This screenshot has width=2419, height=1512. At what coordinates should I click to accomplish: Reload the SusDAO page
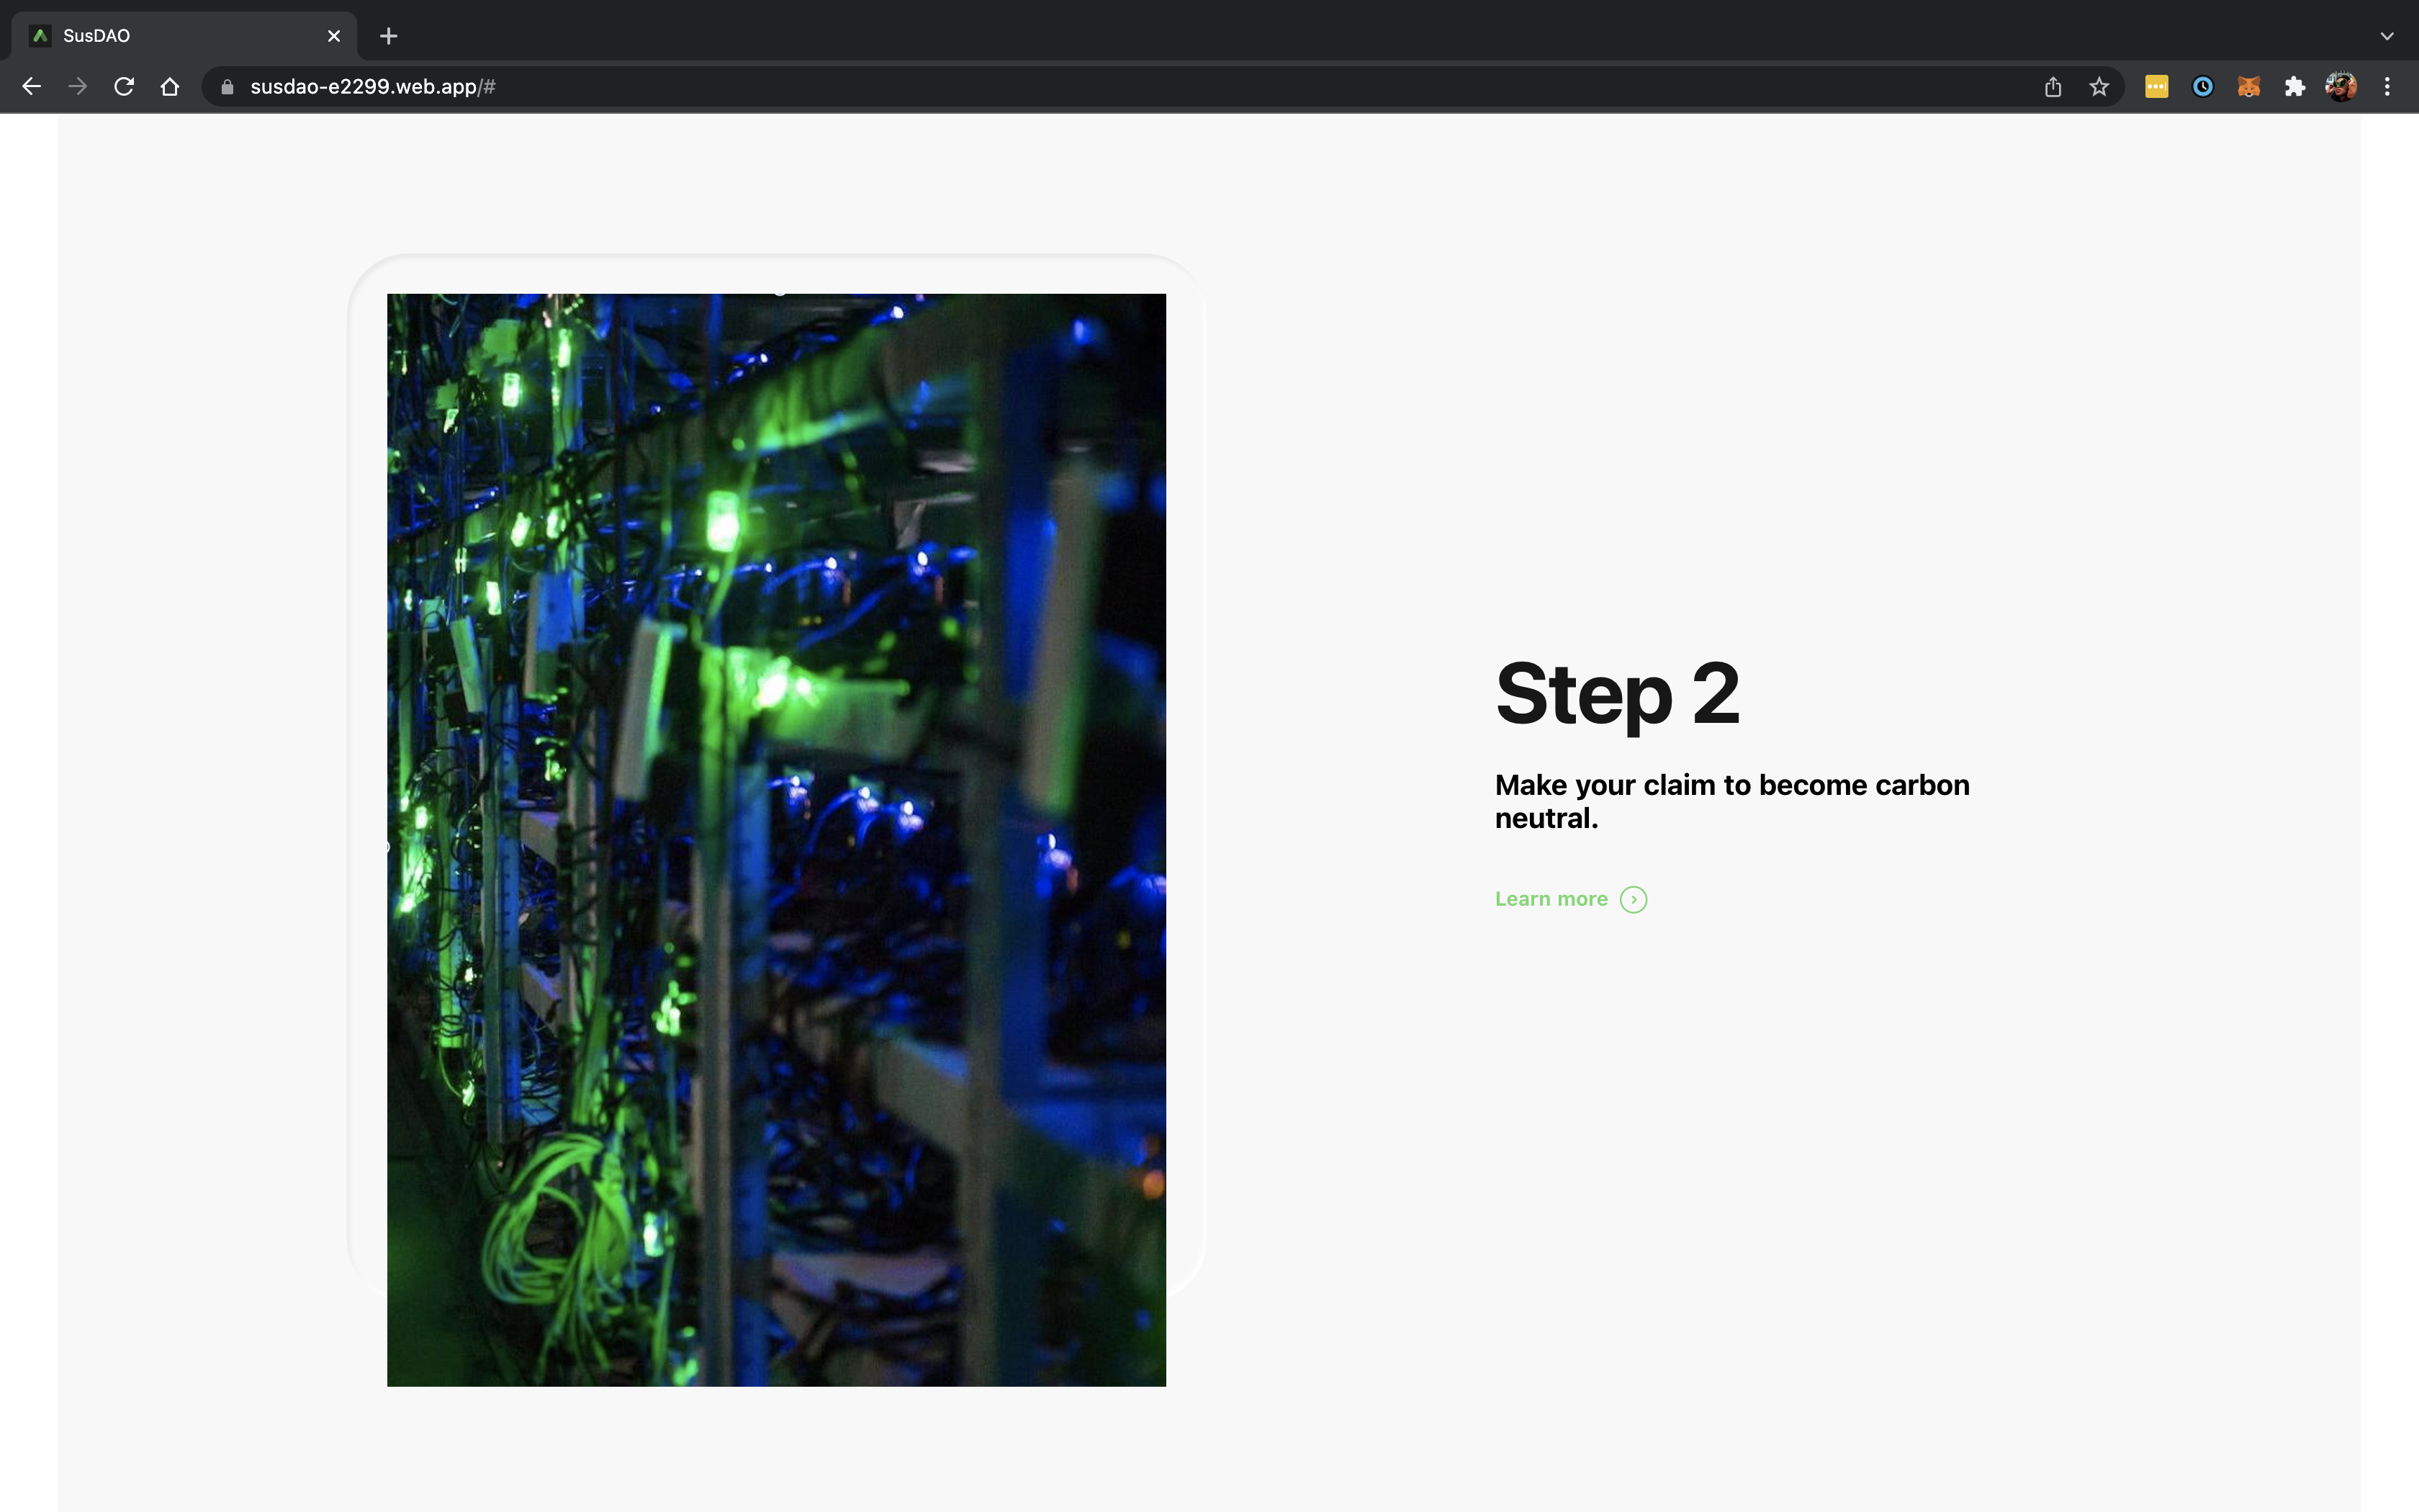tap(124, 87)
